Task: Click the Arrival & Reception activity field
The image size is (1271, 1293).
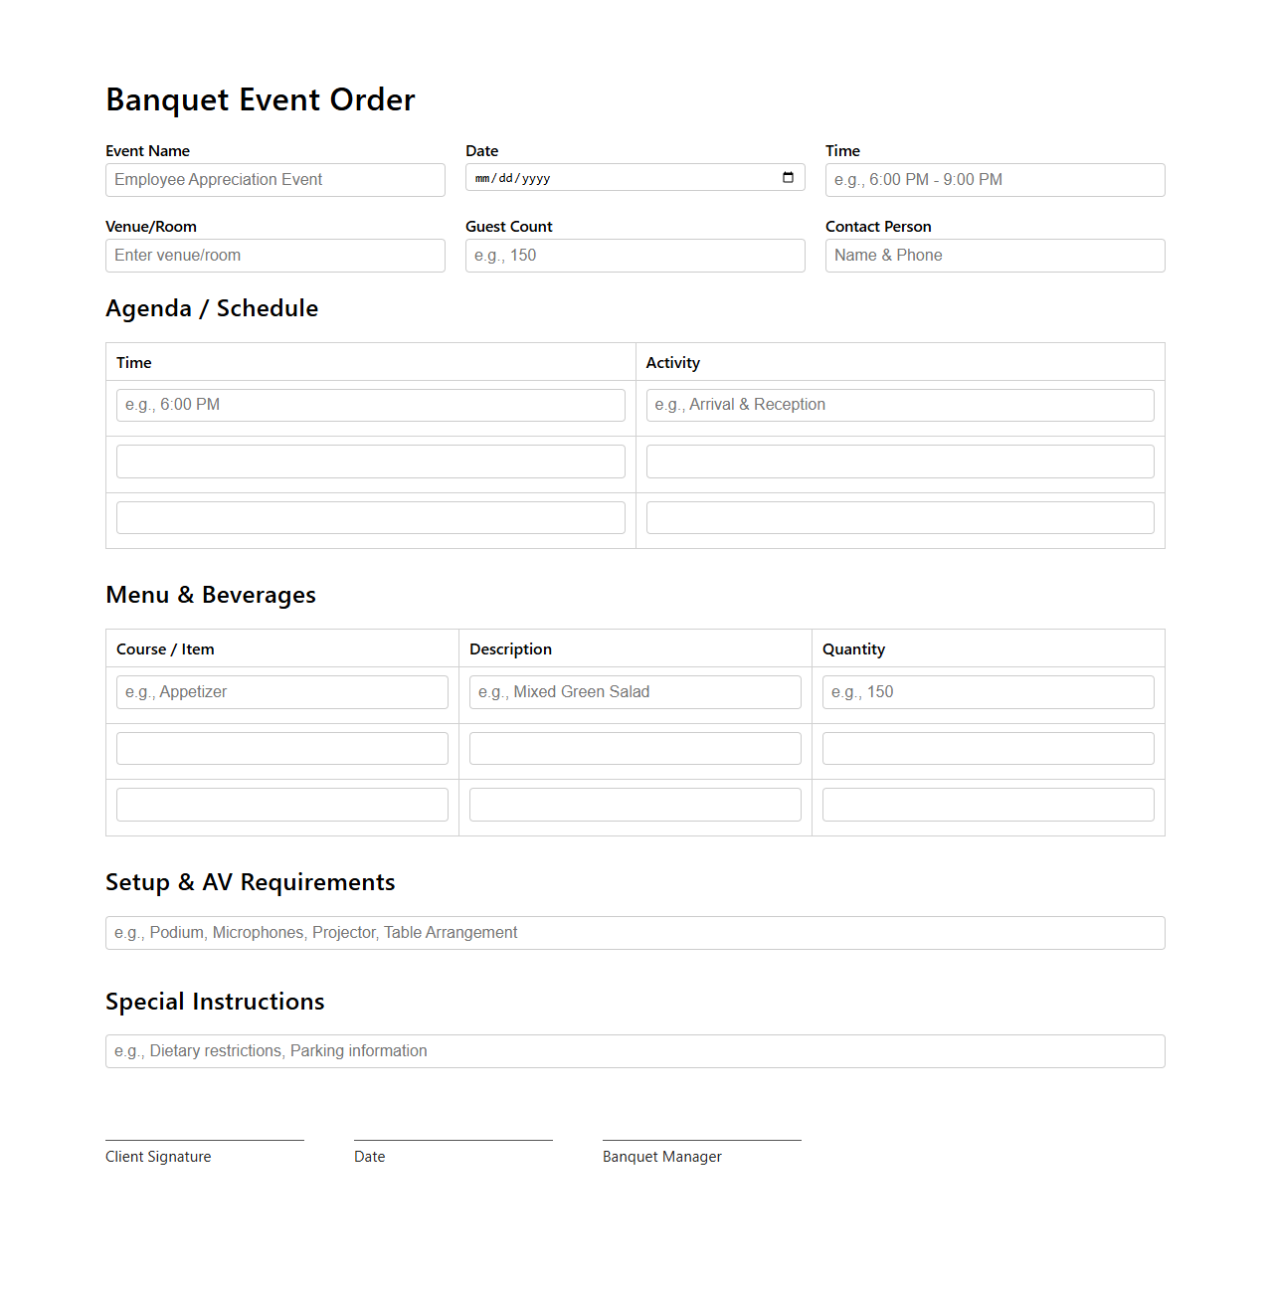Action: click(x=899, y=405)
